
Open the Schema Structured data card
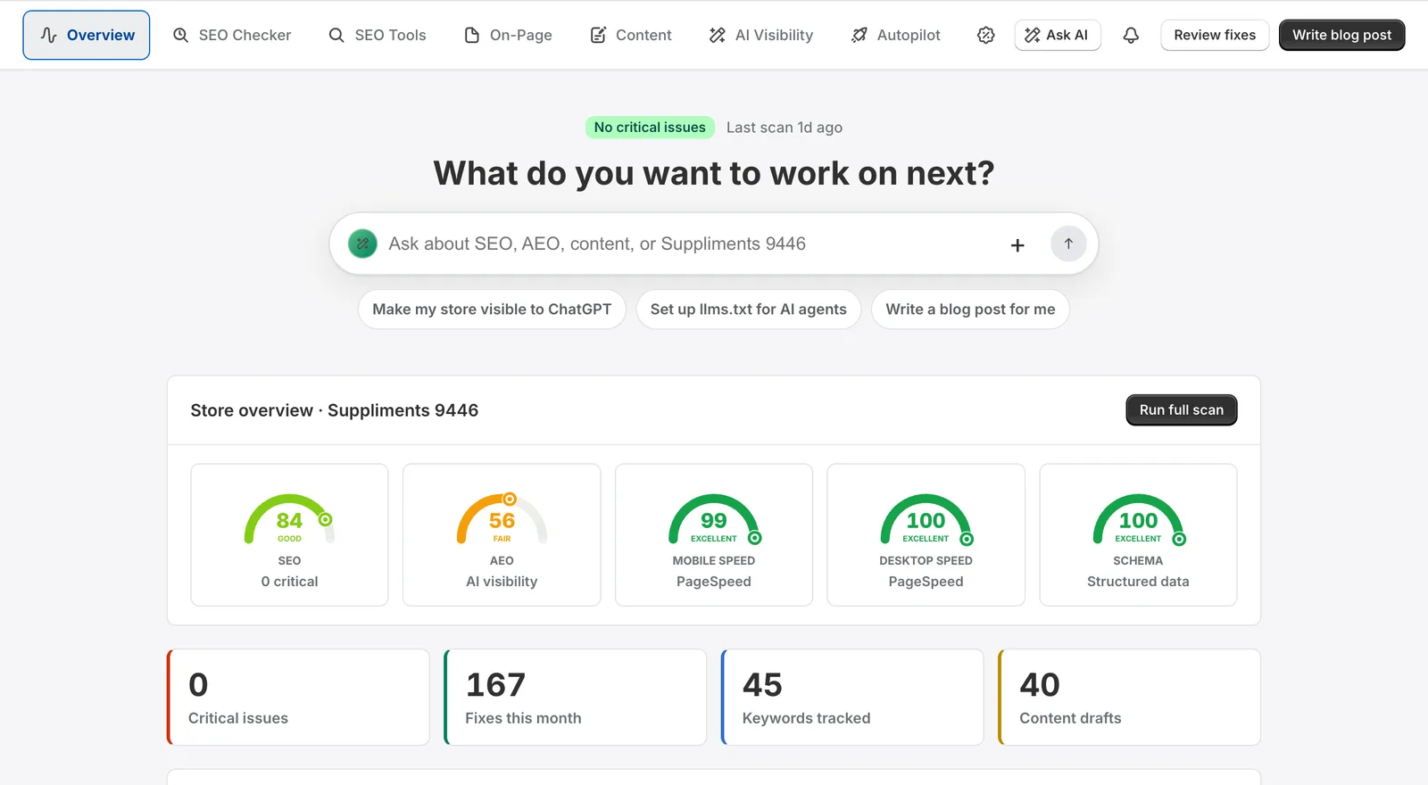(x=1138, y=534)
